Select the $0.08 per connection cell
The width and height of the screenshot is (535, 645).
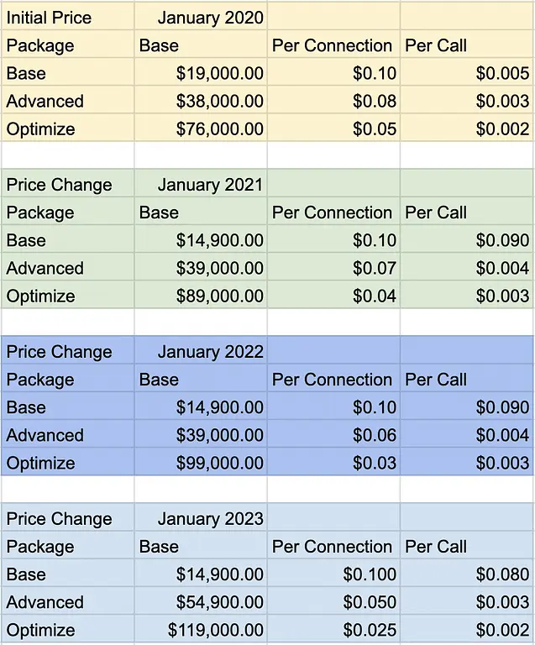(374, 101)
